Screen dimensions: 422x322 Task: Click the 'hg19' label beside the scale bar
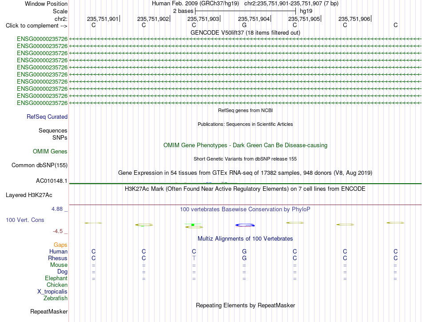[306, 11]
